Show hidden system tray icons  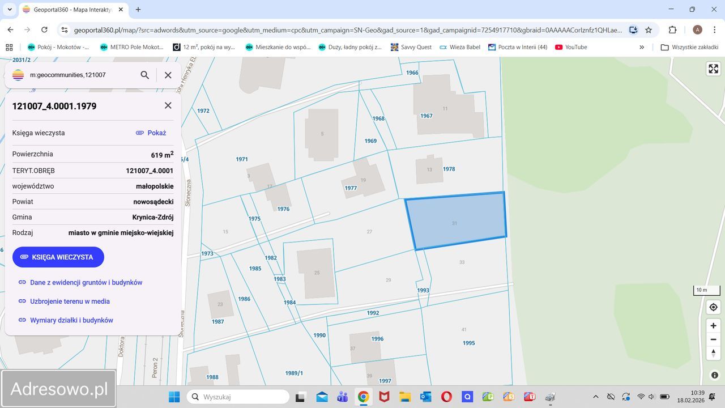tap(595, 397)
